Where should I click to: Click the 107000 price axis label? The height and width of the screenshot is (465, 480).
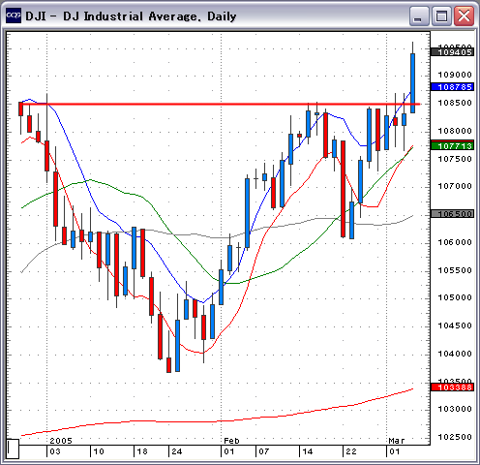(455, 186)
